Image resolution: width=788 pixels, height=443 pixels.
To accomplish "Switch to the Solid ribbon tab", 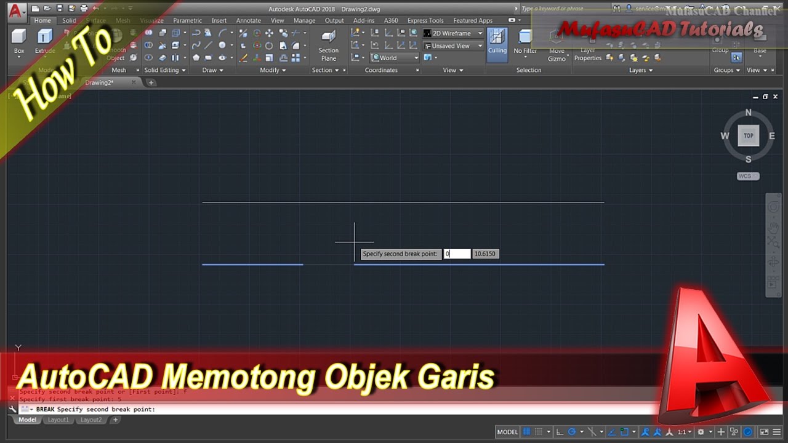I will (x=69, y=20).
